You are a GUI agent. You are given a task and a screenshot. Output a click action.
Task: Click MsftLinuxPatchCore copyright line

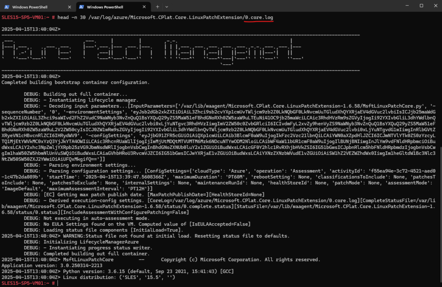tap(161, 260)
